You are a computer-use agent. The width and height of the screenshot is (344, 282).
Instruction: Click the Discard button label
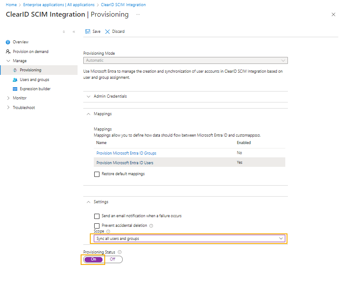[118, 32]
